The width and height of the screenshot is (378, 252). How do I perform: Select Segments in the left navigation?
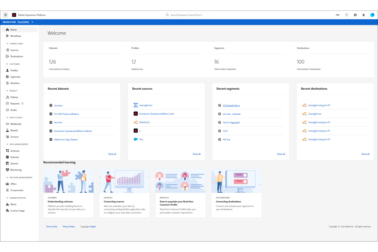(15, 77)
